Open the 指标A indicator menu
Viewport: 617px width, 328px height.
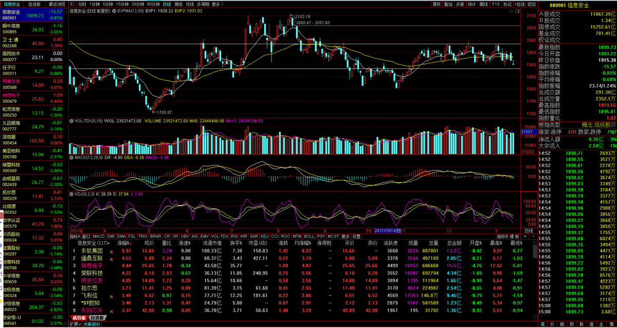pyautogui.click(x=75, y=236)
